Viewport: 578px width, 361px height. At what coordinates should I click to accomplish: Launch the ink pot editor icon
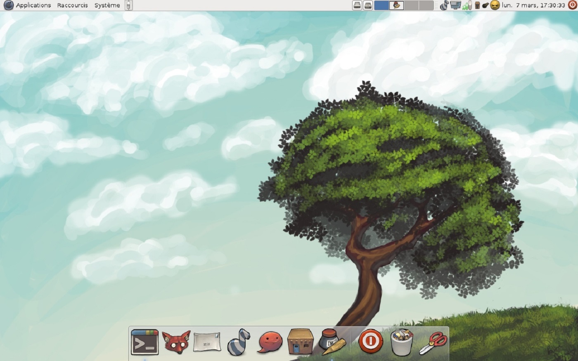pyautogui.click(x=332, y=342)
